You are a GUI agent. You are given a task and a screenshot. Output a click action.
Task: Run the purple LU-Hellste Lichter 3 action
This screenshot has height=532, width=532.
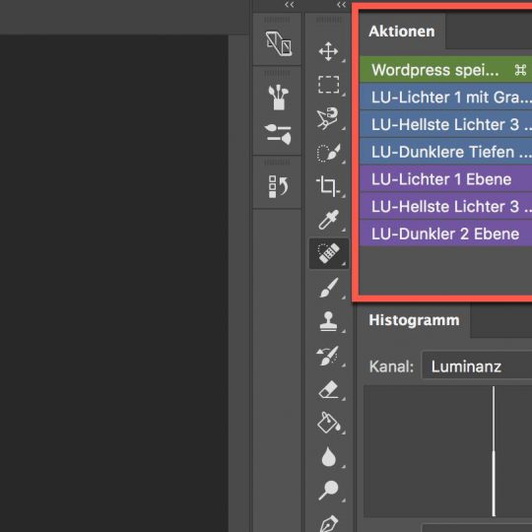pos(446,206)
